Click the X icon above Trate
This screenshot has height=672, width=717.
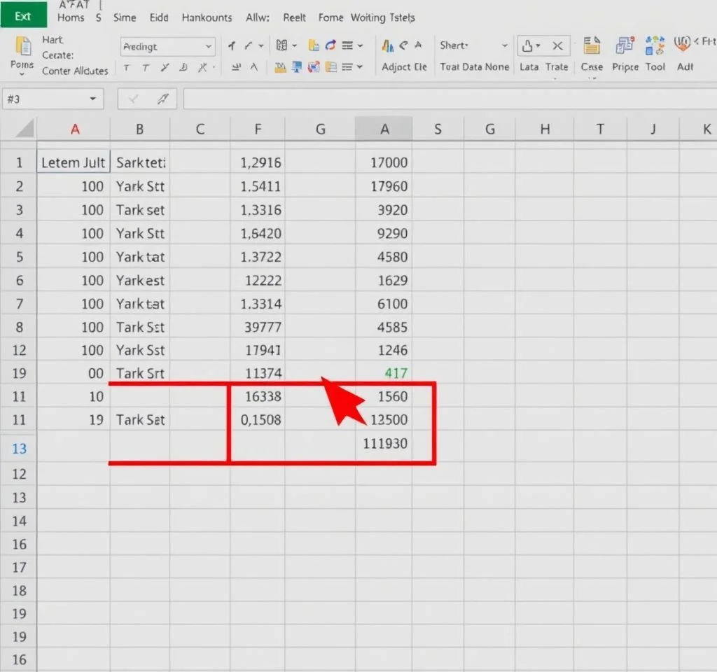tap(557, 46)
